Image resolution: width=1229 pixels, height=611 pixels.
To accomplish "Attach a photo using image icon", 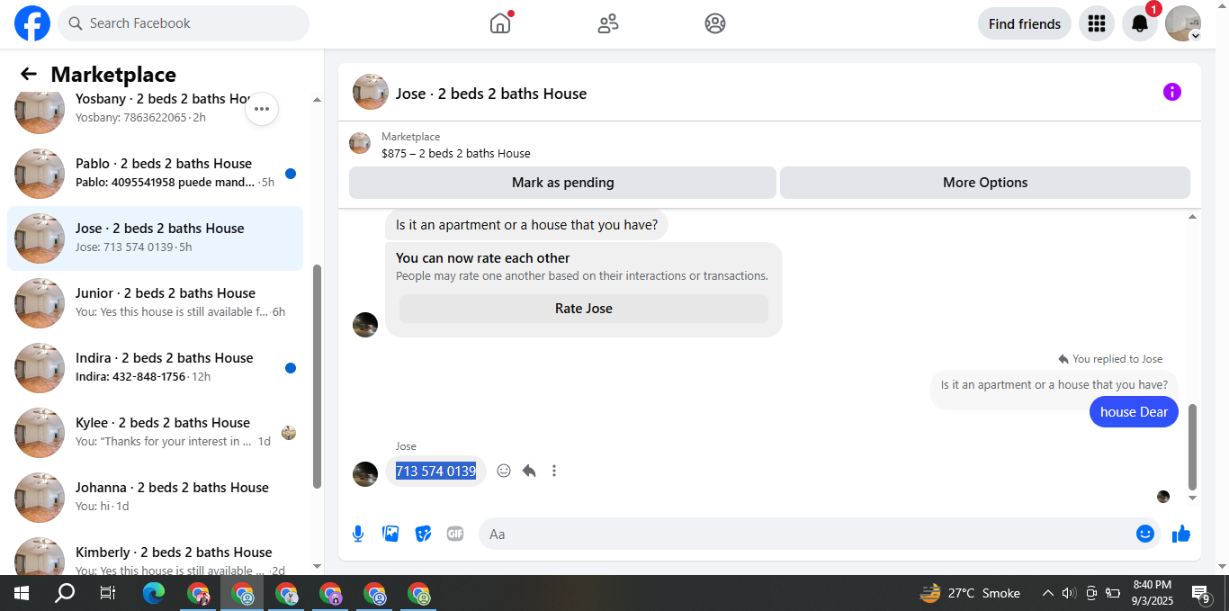I will (x=390, y=534).
